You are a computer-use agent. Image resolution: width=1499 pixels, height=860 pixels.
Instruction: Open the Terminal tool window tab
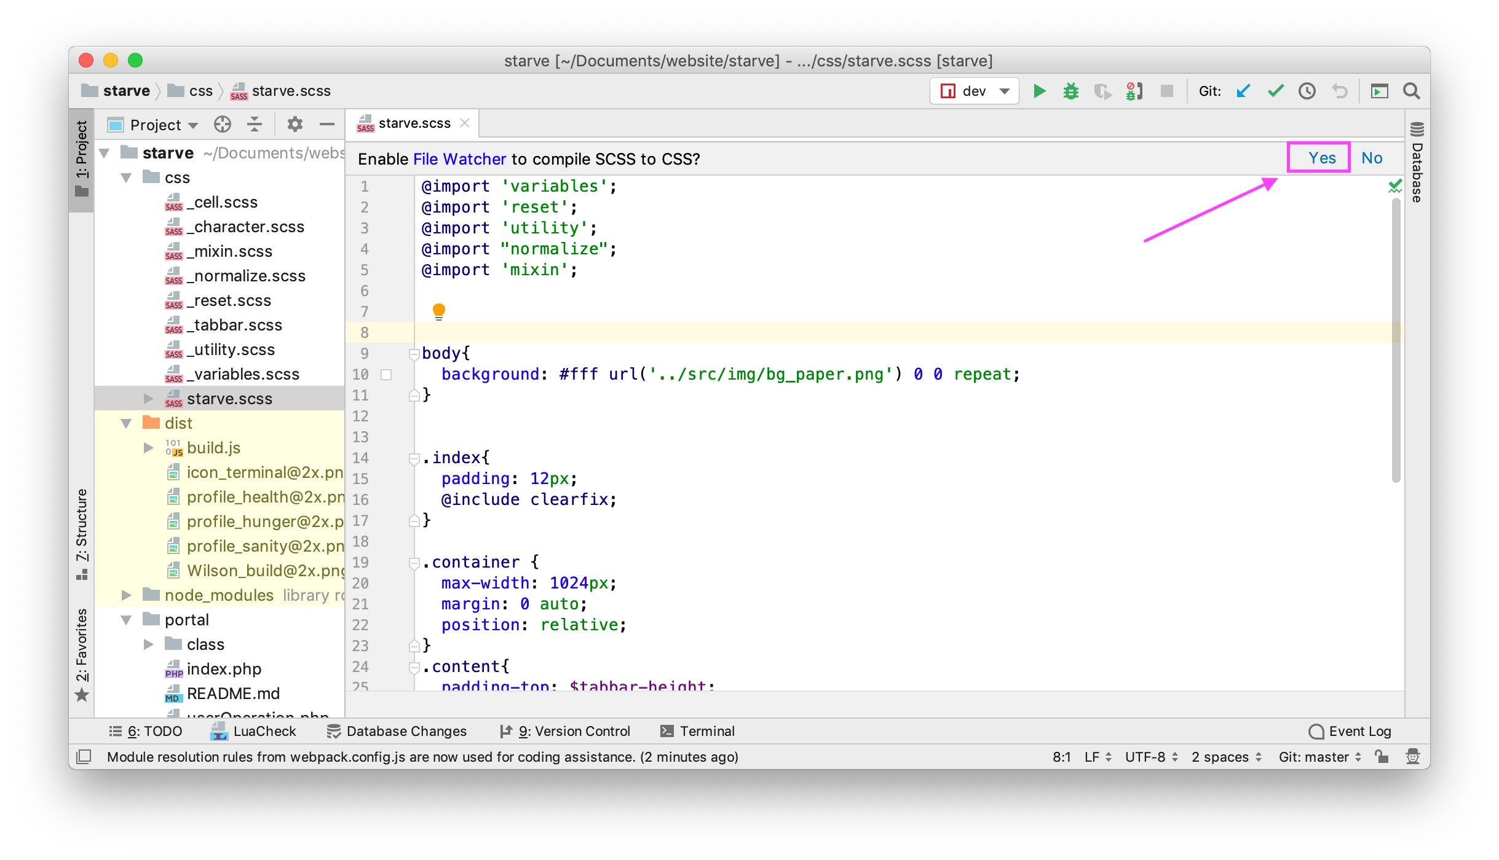[x=697, y=731]
